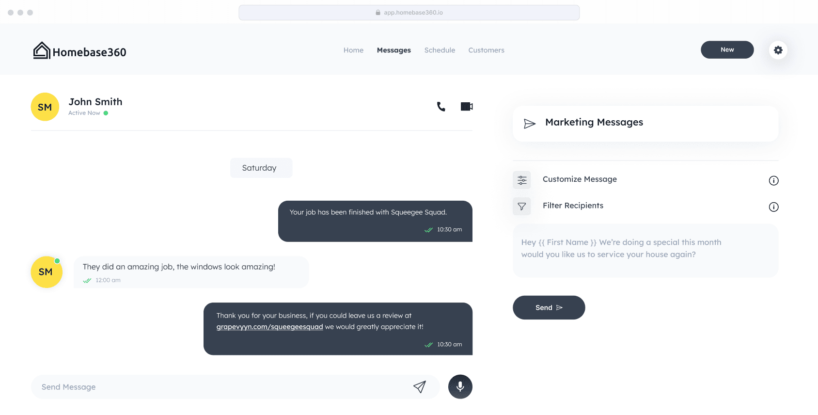The image size is (818, 415).
Task: Click John Smith's SM avatar
Action: (x=45, y=107)
